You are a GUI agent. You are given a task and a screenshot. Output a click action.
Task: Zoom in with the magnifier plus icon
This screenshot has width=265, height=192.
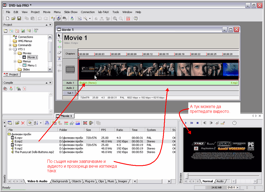point(115,18)
